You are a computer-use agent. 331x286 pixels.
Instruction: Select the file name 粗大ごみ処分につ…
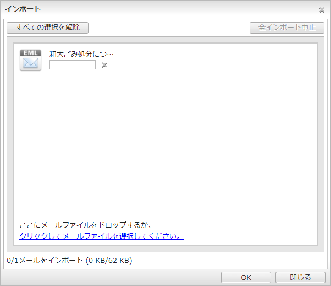click(x=81, y=54)
